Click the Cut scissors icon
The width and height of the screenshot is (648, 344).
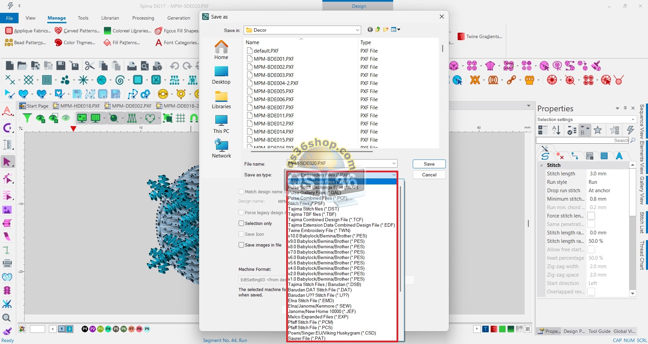click(x=90, y=66)
